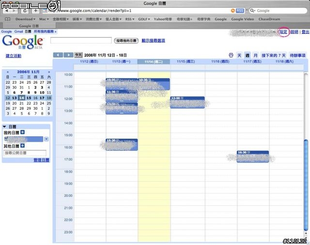Click the Google Calendar logo
Viewport: 310px width, 245px height.
[22, 42]
